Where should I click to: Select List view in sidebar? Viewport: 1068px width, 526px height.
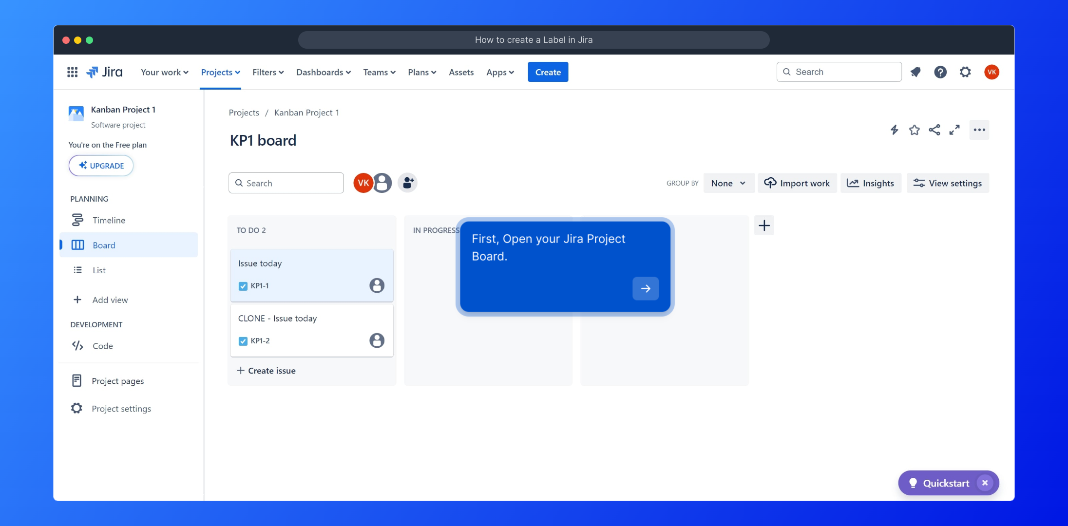tap(99, 270)
